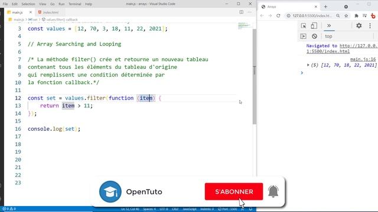Open the Go menu
This screenshot has height=212, width=378.
53,4
